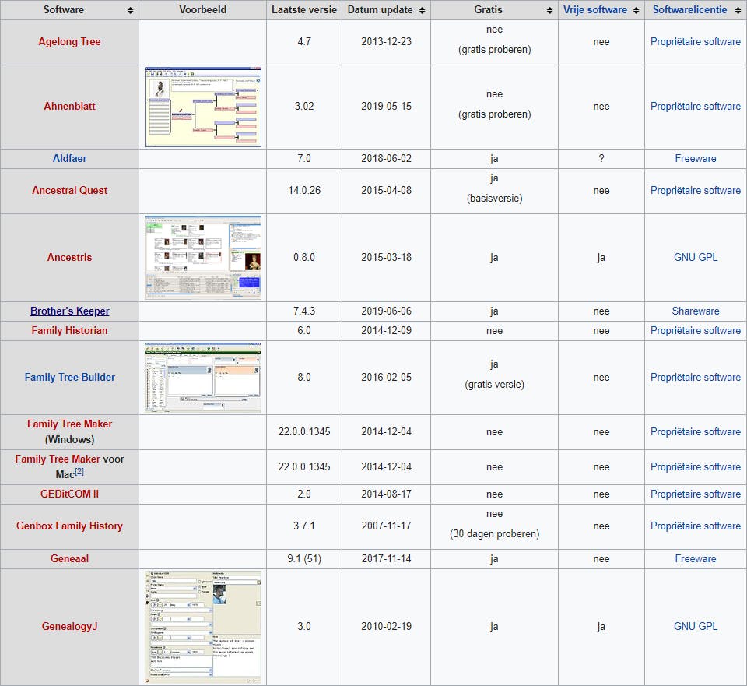The image size is (747, 686).
Task: Select version 9.1 (51) cell
Action: [304, 558]
